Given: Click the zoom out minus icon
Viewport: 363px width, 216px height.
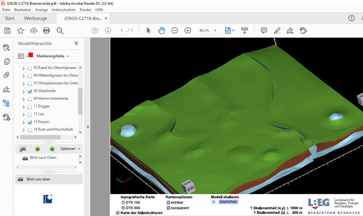Looking at the screenshot, I should [x=175, y=31].
